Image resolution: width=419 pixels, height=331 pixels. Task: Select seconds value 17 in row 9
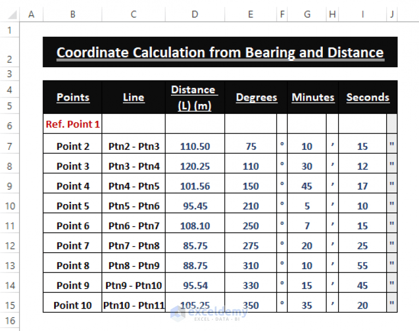(362, 183)
